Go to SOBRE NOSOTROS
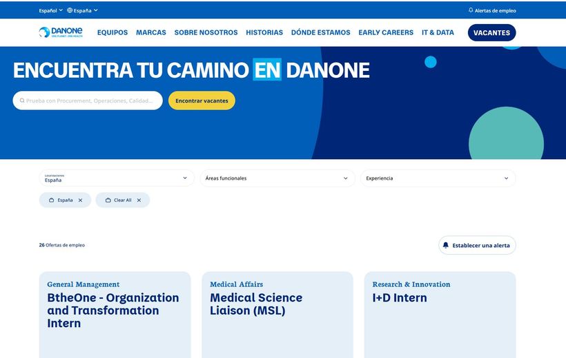 click(206, 32)
